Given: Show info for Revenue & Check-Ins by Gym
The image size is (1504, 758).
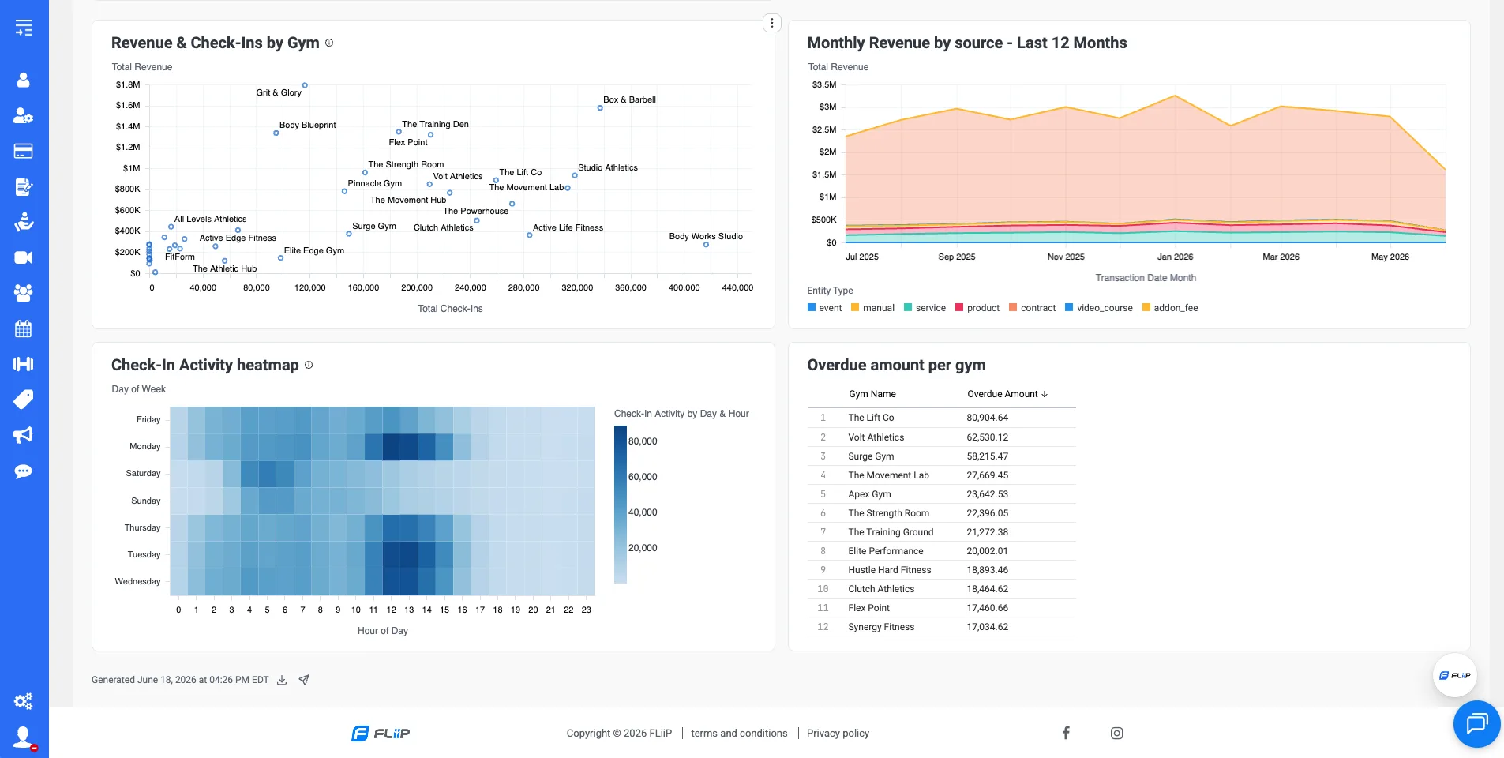Looking at the screenshot, I should (x=329, y=43).
